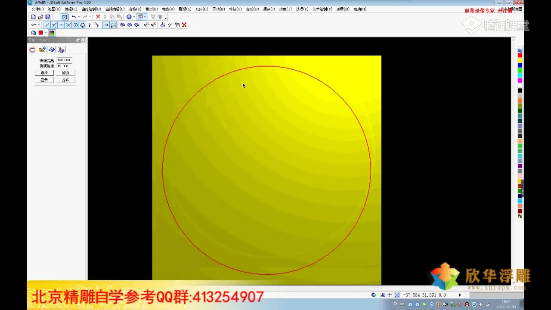This screenshot has width=551, height=310.
Task: Save the current 无标题 model
Action: pos(48,17)
